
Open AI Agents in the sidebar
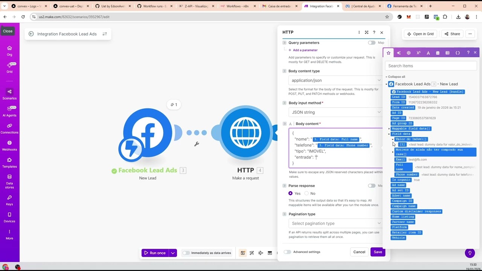pyautogui.click(x=9, y=111)
